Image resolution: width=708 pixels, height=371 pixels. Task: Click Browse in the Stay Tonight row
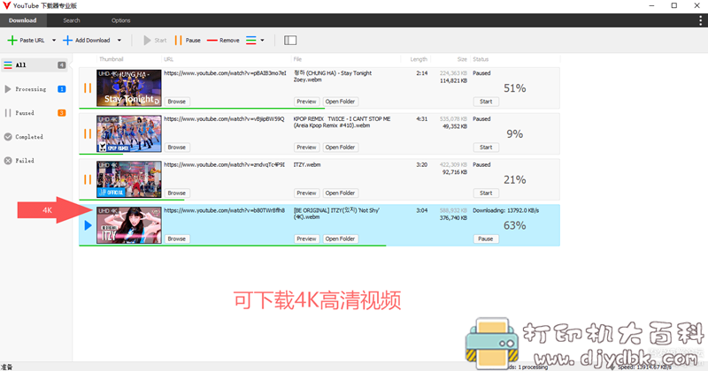176,102
